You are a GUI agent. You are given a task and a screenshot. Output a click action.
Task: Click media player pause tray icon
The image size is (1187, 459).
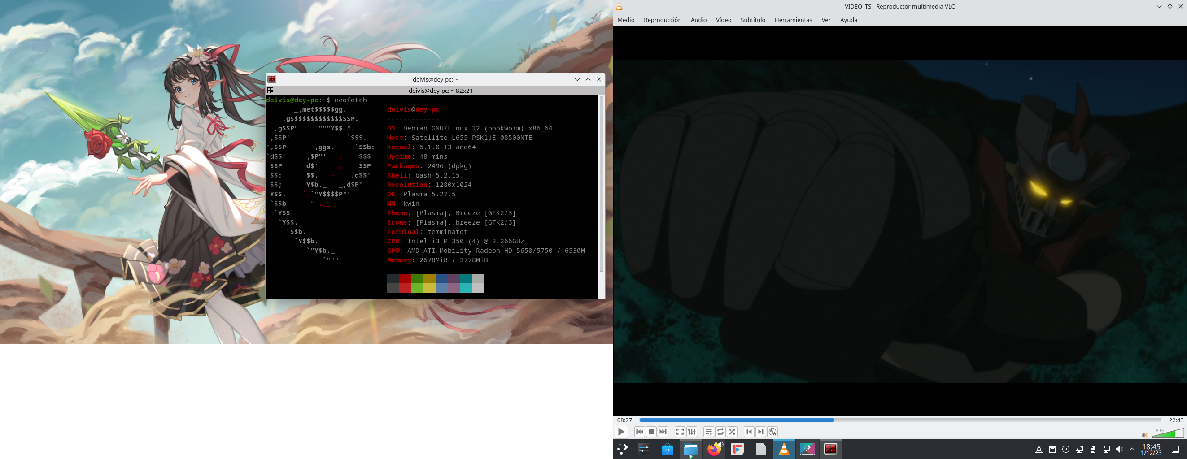tap(1066, 449)
